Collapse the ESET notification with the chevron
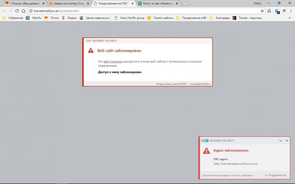Viewport: 295px width, 184px height. click(x=281, y=141)
